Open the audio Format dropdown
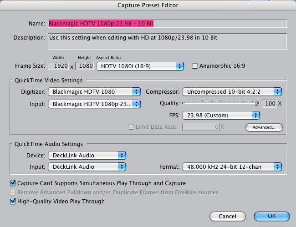Viewport: 296px width, 227px height. point(232,167)
